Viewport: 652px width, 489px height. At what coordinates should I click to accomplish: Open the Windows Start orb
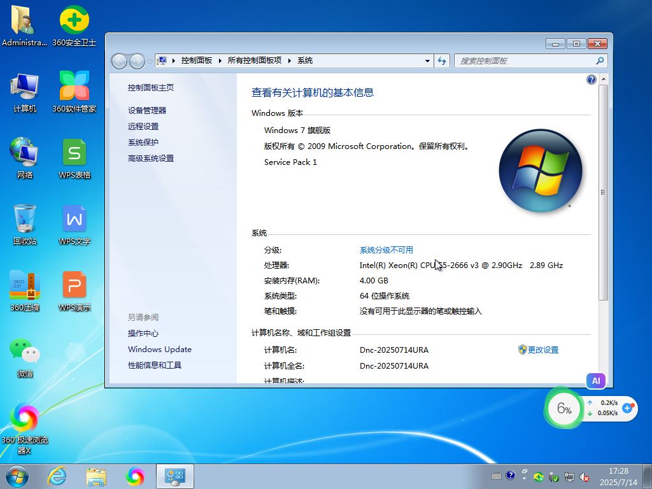point(17,476)
